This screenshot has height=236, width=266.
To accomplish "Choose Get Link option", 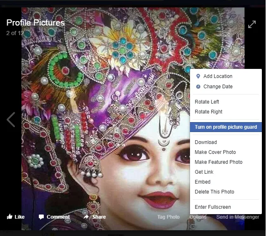I will 226,172.
